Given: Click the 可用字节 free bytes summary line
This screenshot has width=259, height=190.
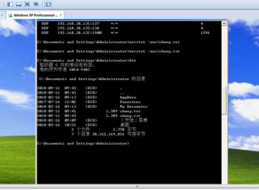Looking at the screenshot, I should [x=108, y=134].
